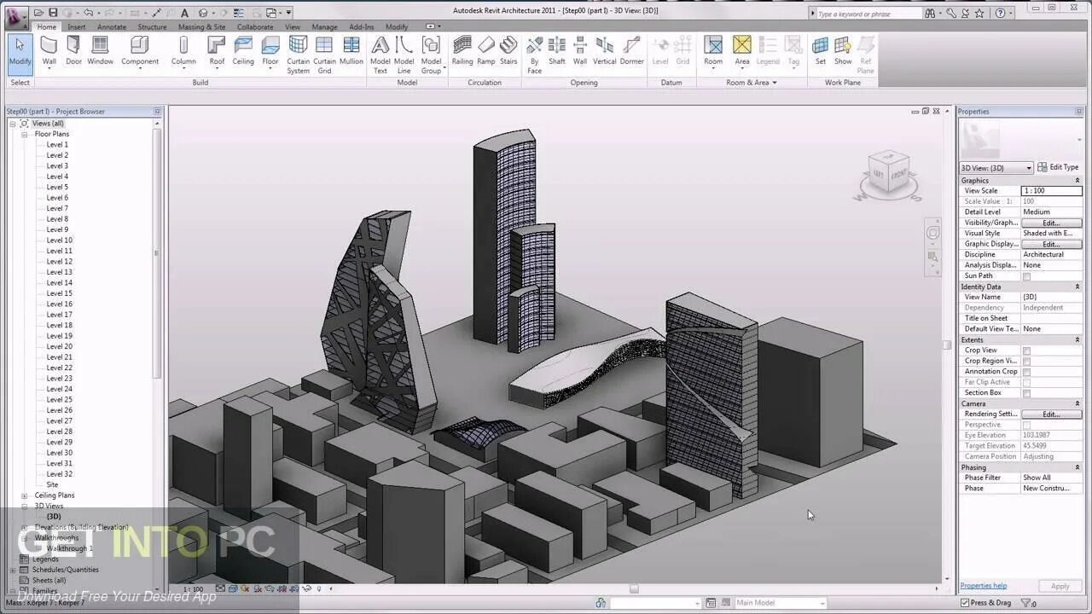
Task: Open the Room & Area panel dropdown
Action: click(752, 83)
